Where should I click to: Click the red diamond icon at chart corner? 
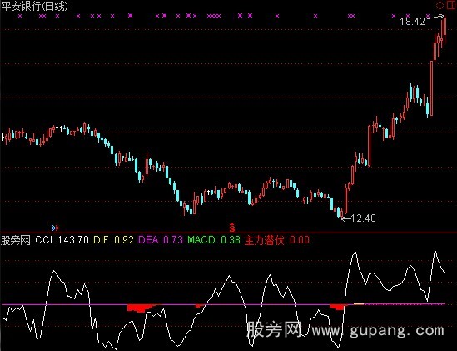[440, 6]
